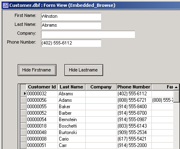Click into the First Name field
Image resolution: width=180 pixels, height=149 pixels.
[71, 17]
